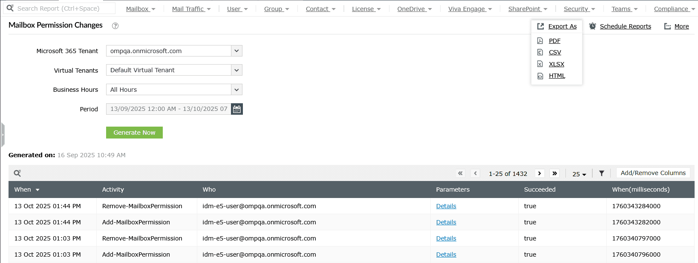This screenshot has width=698, height=263.
Task: Click the Mailbox Permission Changes title
Action: tap(55, 25)
